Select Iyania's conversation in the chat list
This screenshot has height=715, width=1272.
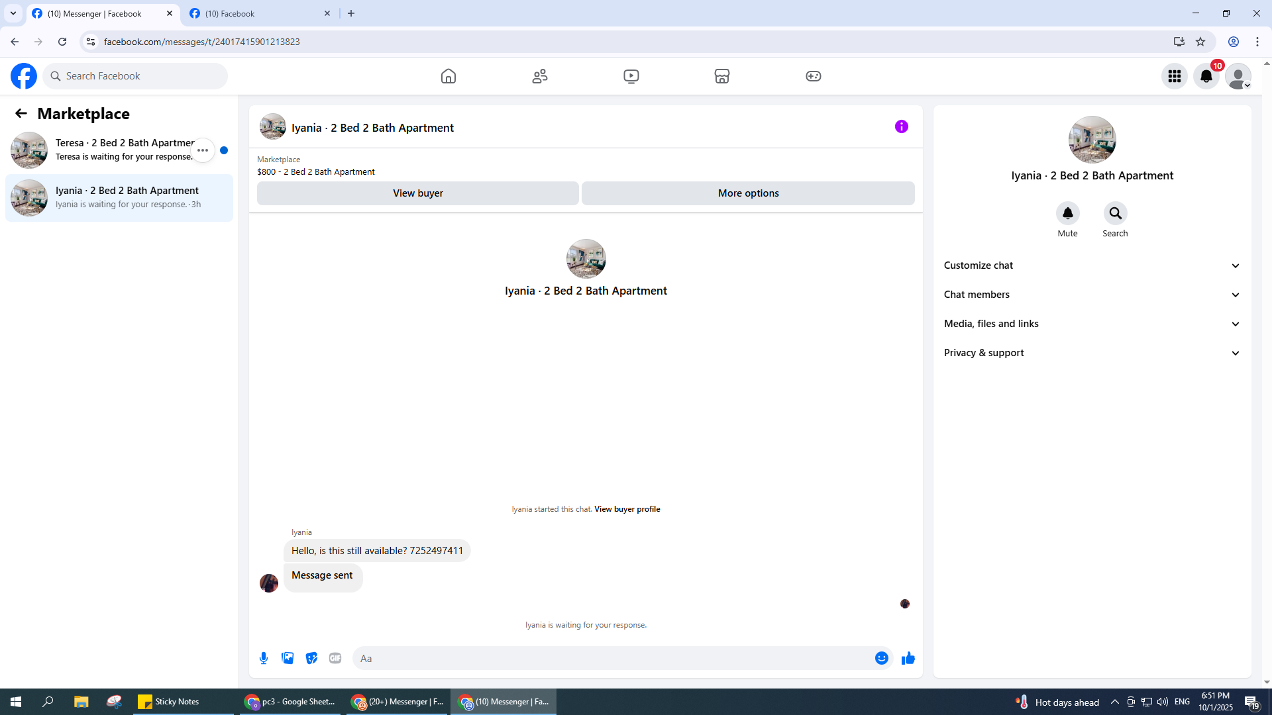pyautogui.click(x=119, y=198)
